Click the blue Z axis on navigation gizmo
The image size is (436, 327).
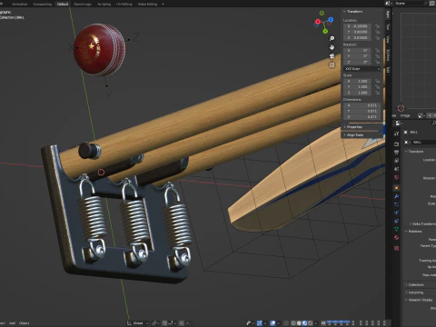[331, 20]
